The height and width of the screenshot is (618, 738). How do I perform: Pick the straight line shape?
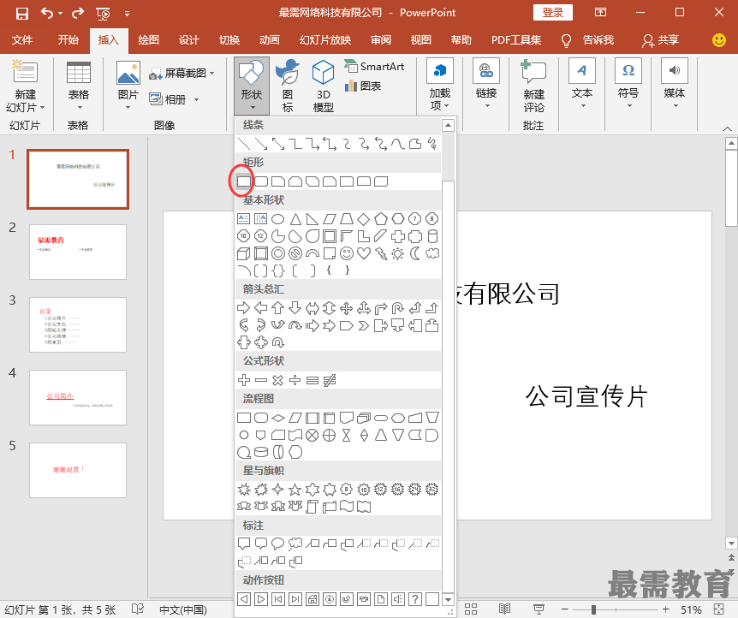(x=244, y=144)
